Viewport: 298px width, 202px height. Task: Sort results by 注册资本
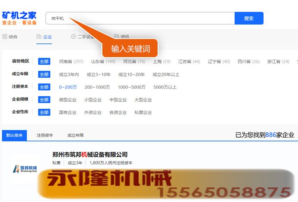coord(45,135)
